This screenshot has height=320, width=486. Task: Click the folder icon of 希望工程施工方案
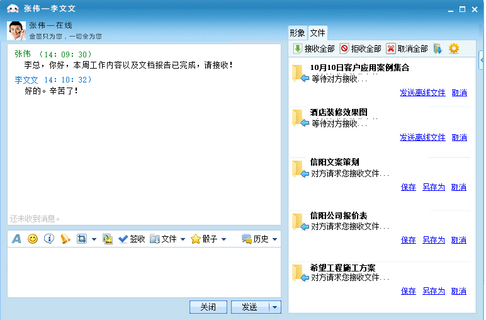[x=300, y=273]
